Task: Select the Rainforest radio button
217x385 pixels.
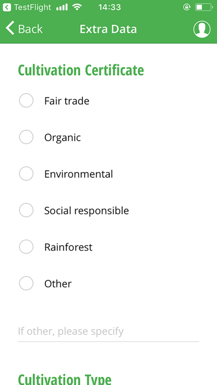Action: click(x=26, y=247)
